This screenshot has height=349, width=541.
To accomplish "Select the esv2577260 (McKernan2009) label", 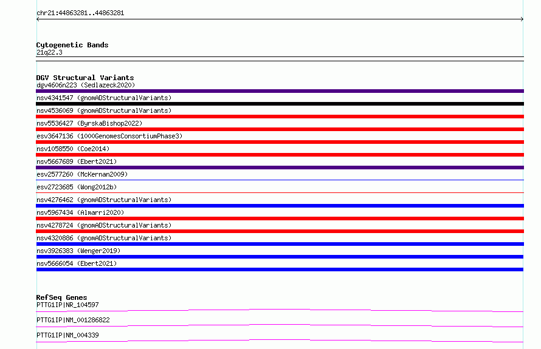I will [x=82, y=174].
